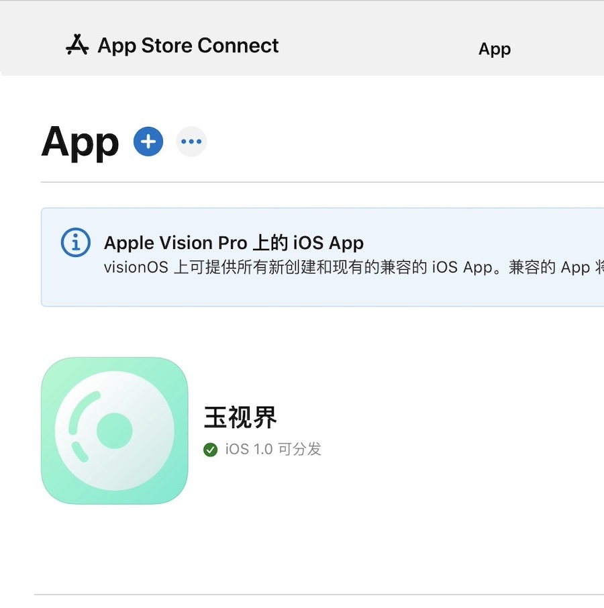Open the 玉视界 app name link
604x608 pixels.
point(240,417)
